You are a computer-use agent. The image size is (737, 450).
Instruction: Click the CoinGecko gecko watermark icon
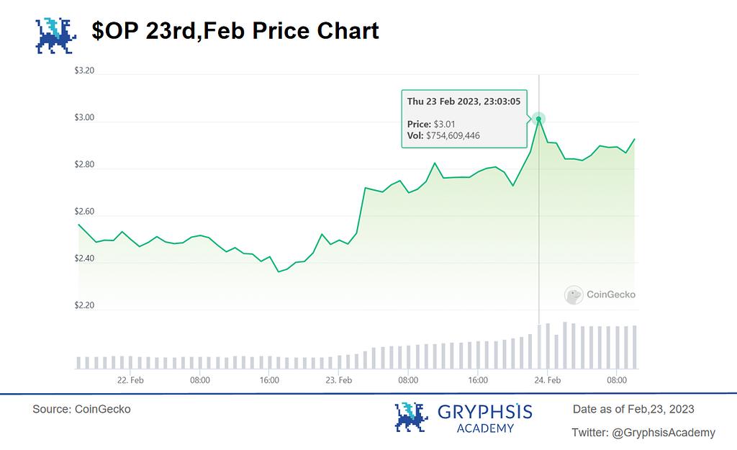574,294
